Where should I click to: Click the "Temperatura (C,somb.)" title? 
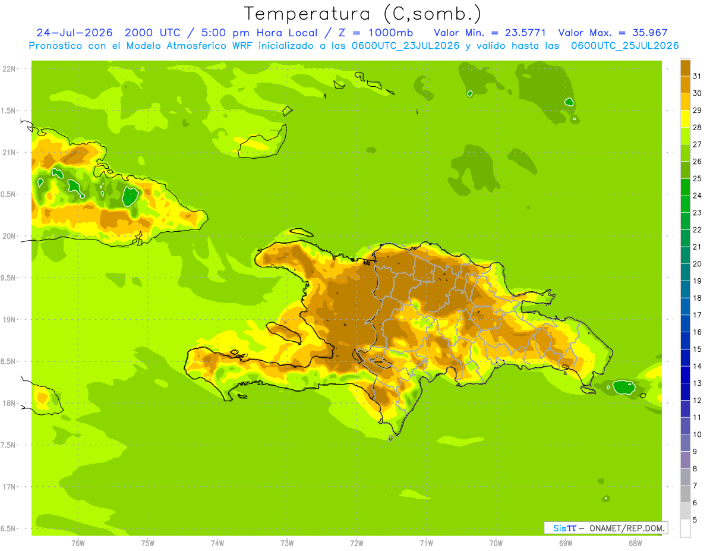pos(363,14)
